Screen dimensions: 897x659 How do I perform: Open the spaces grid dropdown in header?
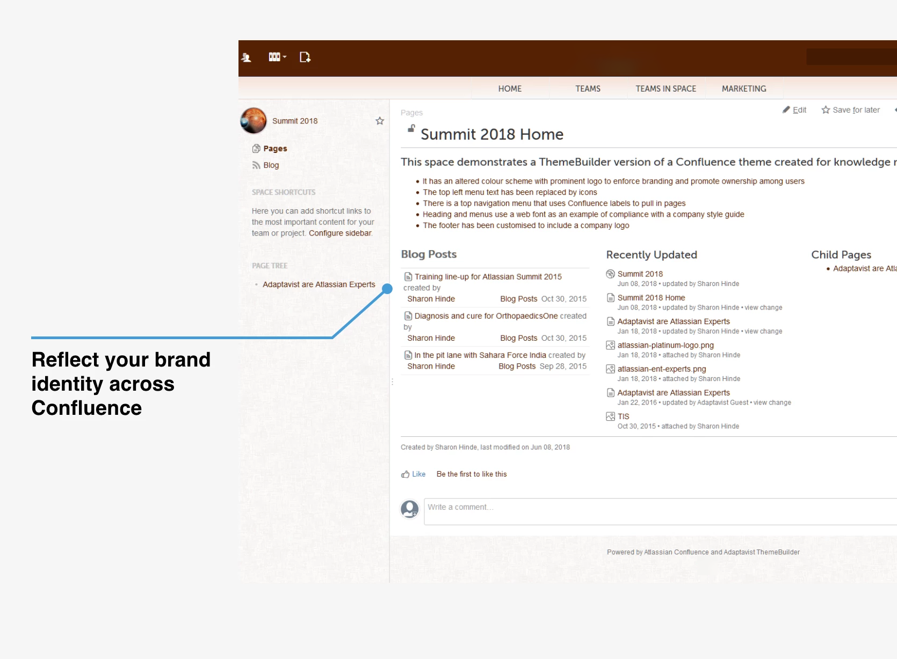277,57
